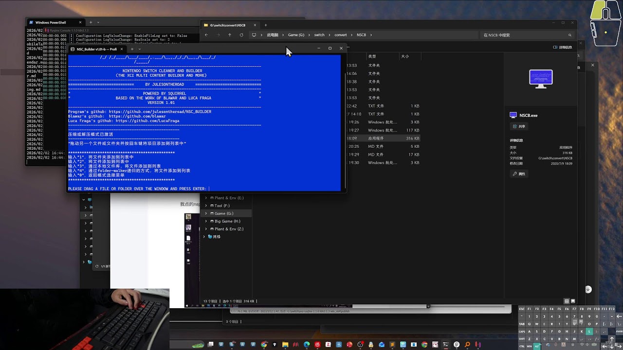This screenshot has width=623, height=350.
Task: Click the Explorer up-directory arrow
Action: [230, 35]
